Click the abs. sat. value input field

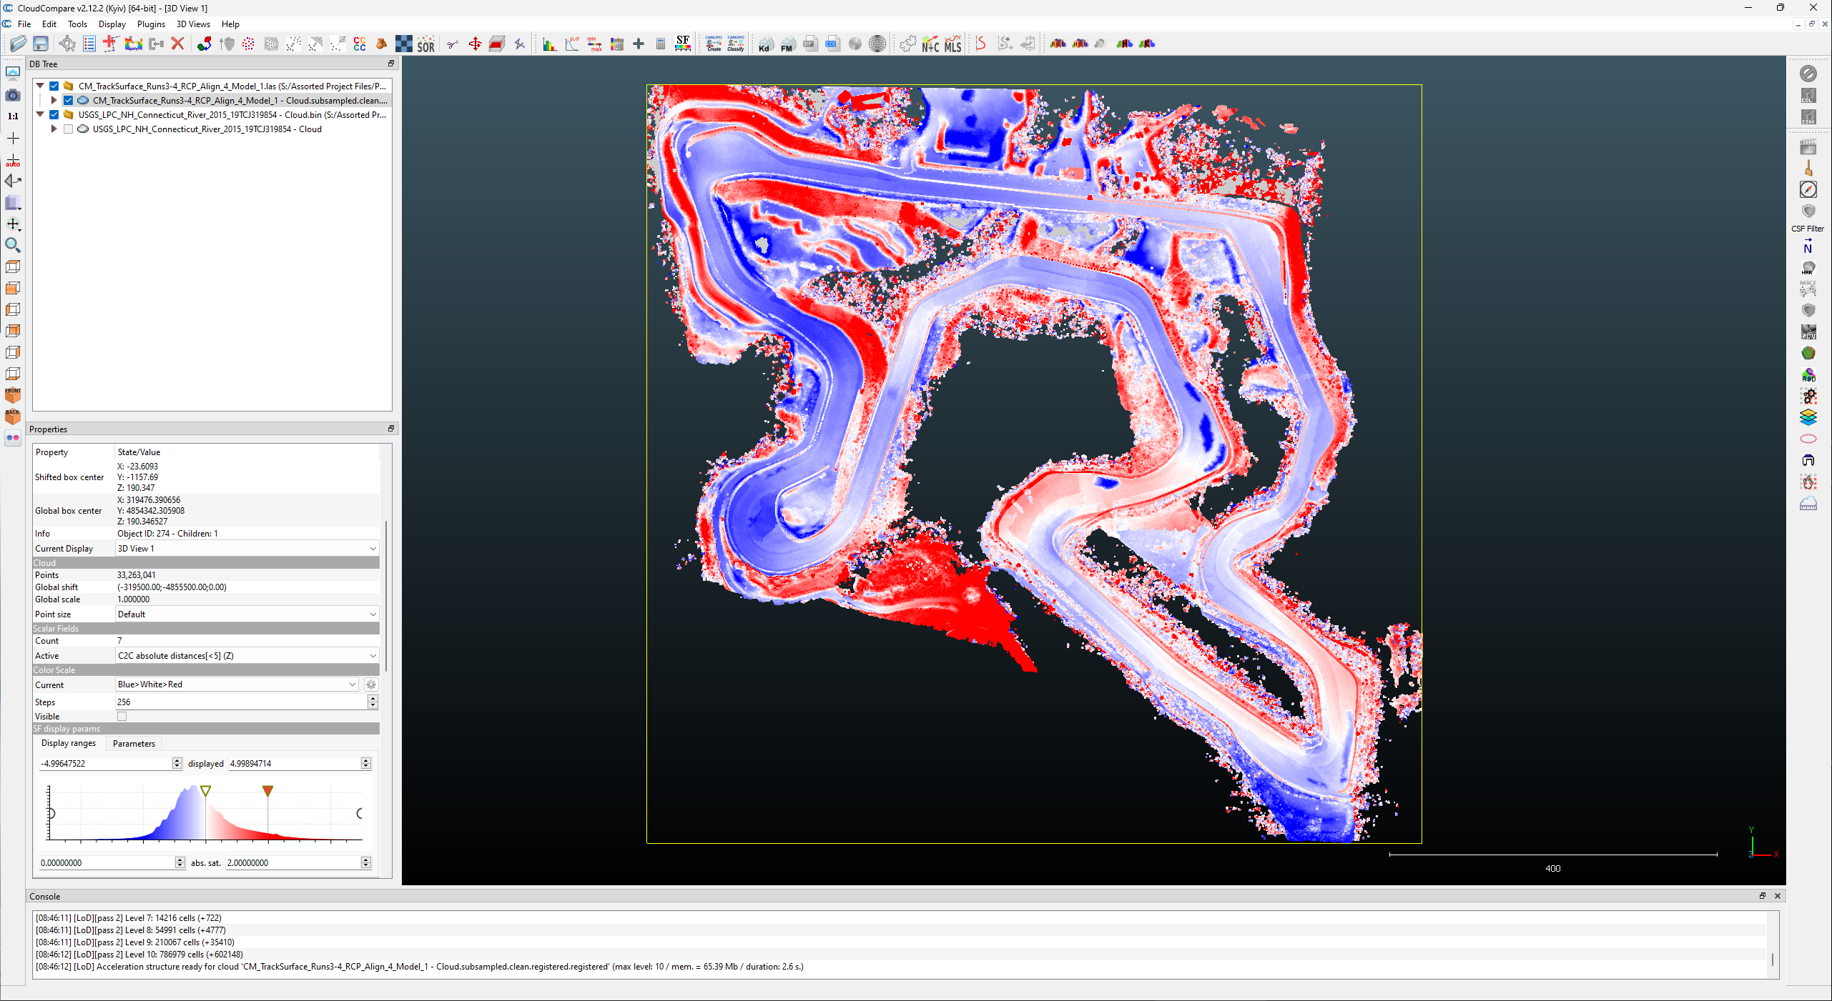[x=292, y=862]
